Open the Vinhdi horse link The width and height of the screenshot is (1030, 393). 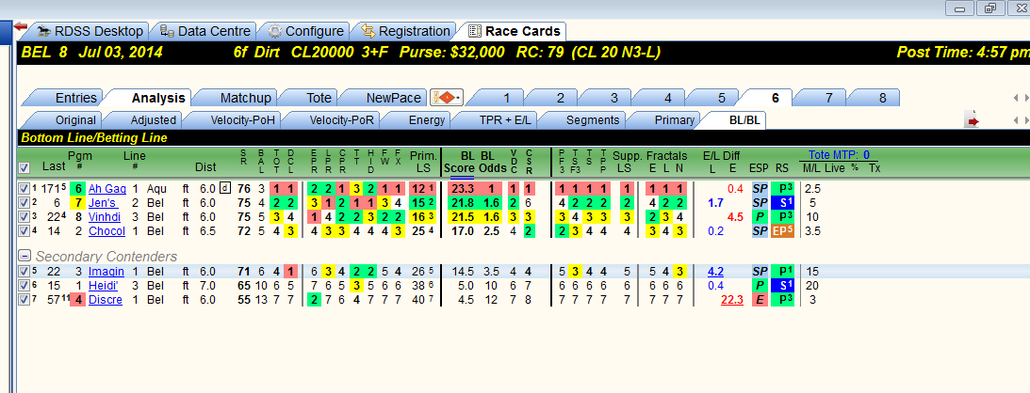105,217
